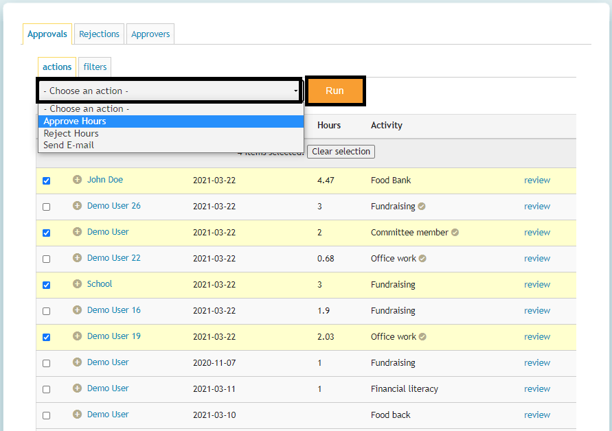612x431 pixels.
Task: Expand plus icon for Committee member row
Action: pos(78,232)
